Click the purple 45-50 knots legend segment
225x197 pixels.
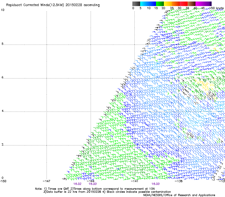click(x=207, y=4)
